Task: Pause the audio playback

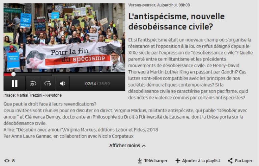Action: tap(15, 84)
